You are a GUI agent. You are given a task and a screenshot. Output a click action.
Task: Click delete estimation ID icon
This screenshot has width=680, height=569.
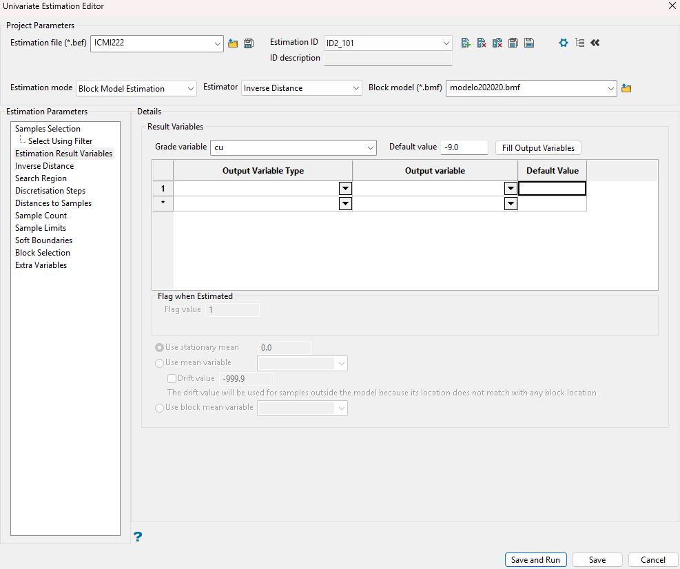[482, 43]
